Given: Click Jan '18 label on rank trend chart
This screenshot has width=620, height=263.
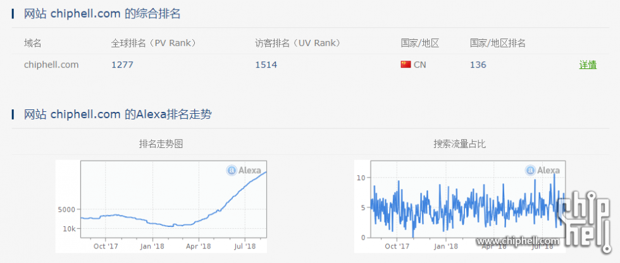Looking at the screenshot, I should 152,246.
